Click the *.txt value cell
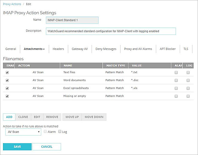198x155 pixels. 134,72
